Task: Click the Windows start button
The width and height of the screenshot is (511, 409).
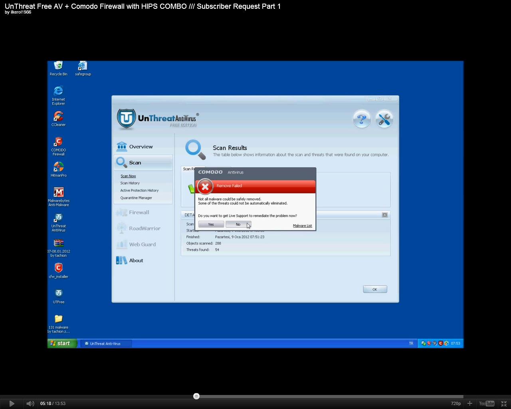Action: 61,343
